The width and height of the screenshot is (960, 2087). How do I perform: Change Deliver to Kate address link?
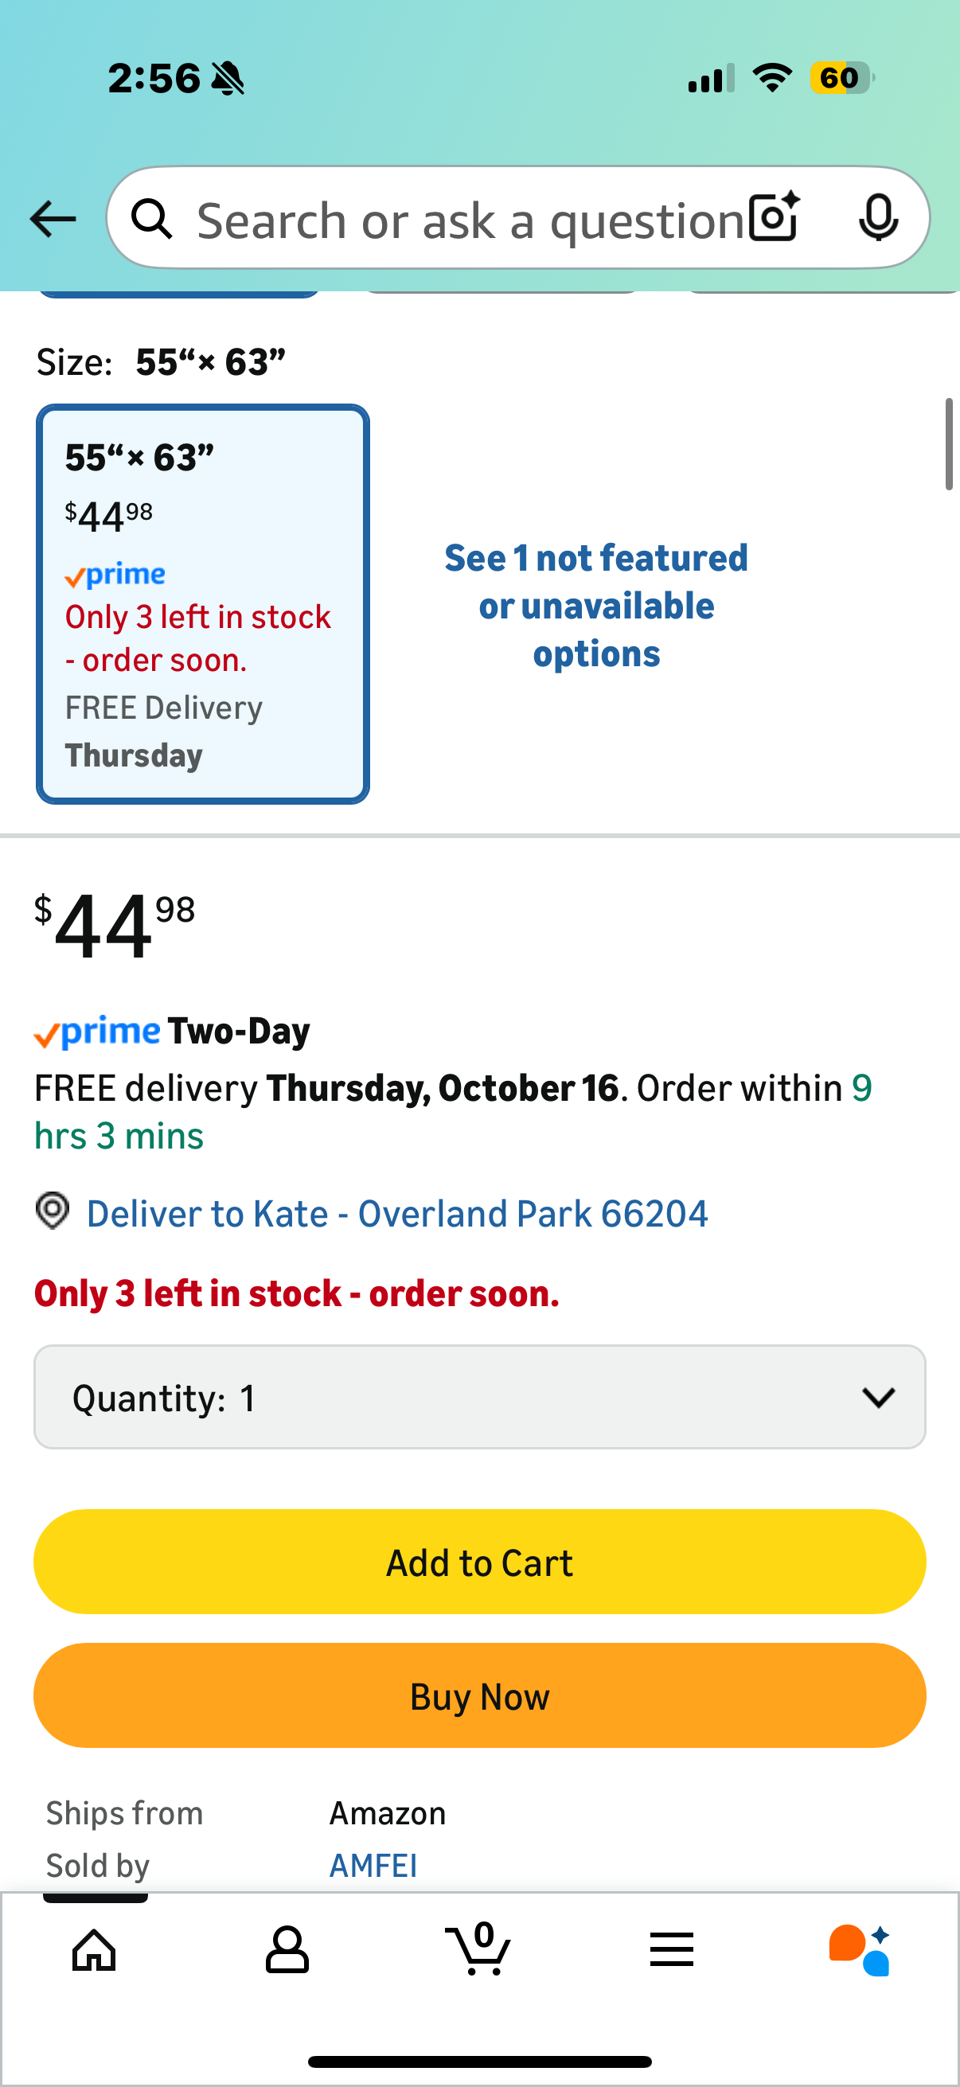pos(397,1214)
